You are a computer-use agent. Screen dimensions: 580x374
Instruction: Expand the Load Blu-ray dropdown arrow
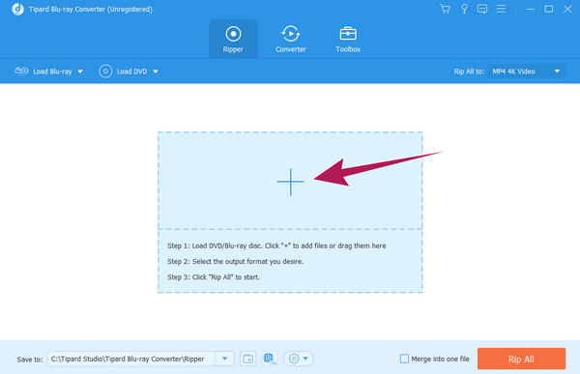(80, 72)
